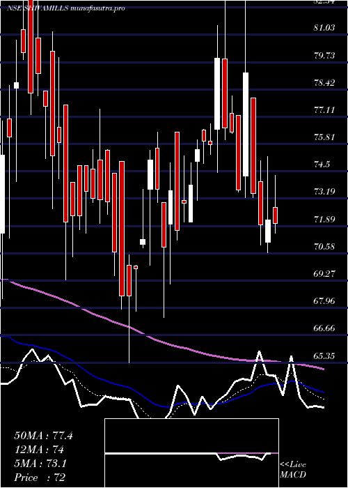Click the 70.58 price axis label
The width and height of the screenshot is (348, 488).
(x=324, y=247)
